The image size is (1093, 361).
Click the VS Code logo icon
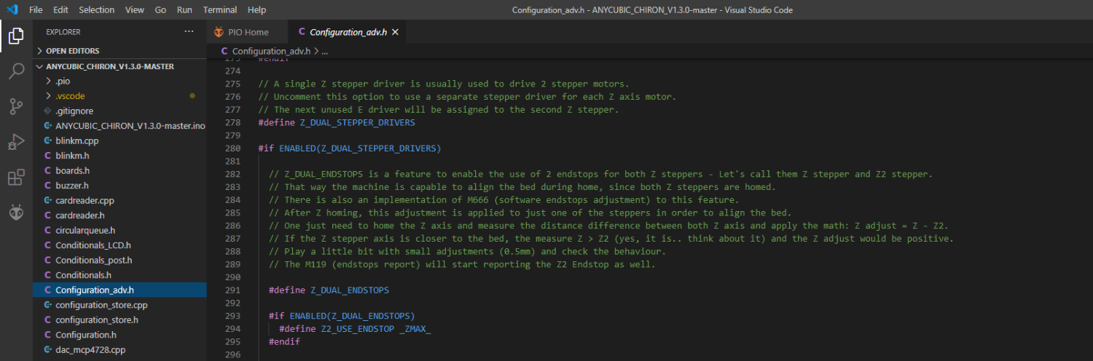point(12,9)
